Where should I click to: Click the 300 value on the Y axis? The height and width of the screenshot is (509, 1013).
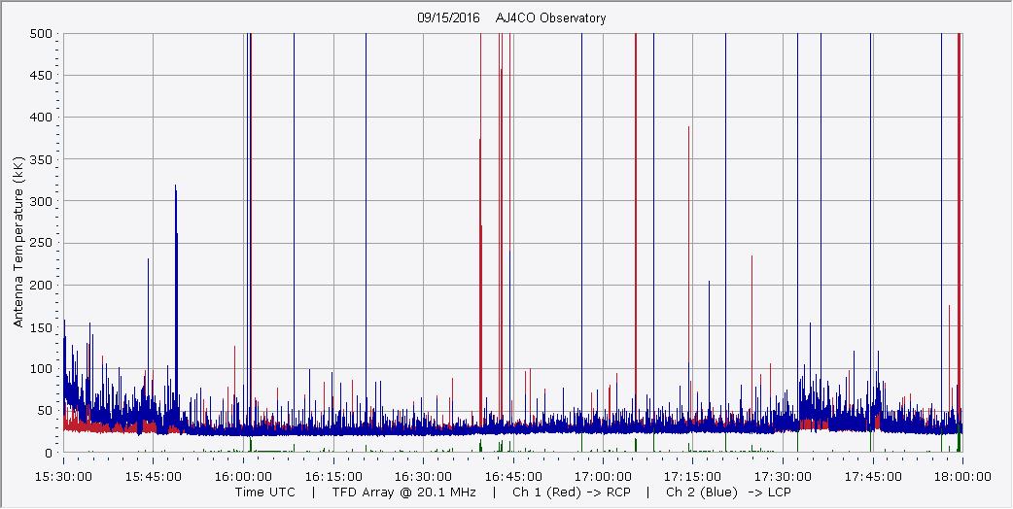pos(42,201)
